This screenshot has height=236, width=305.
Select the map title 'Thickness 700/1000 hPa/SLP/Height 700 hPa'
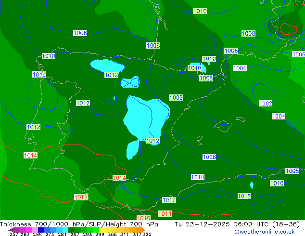tap(79, 224)
